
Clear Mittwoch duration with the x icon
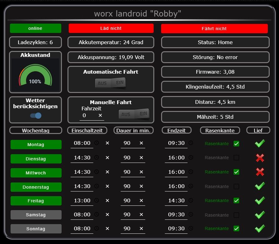[x=141, y=172]
